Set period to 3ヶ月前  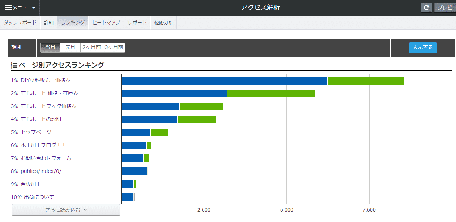114,47
